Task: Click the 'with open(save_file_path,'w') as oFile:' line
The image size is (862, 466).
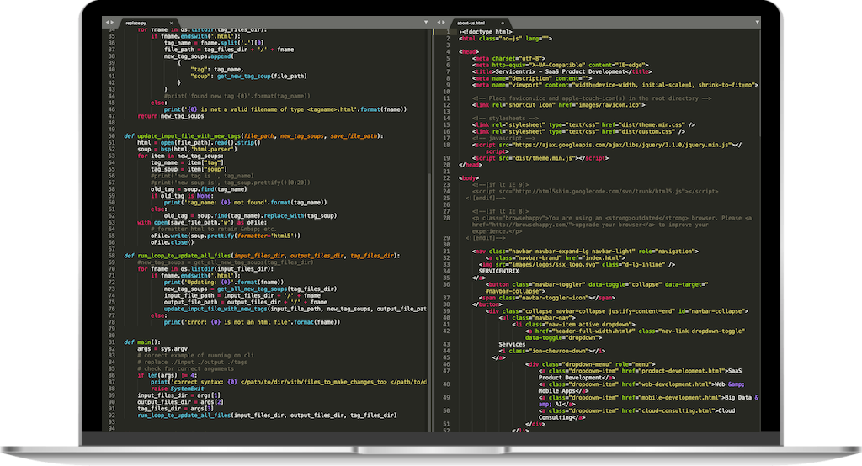Action: (x=202, y=223)
